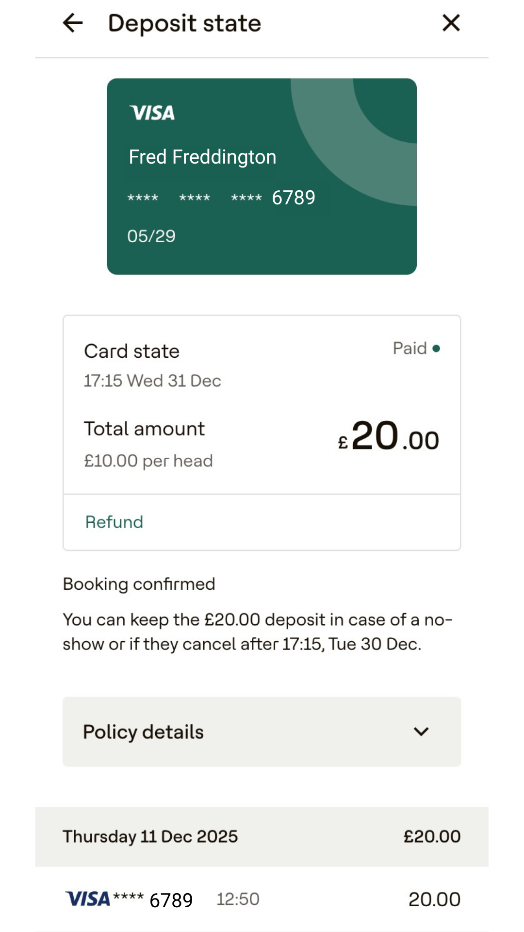Viewport: 524px width, 932px height.
Task: Tap the Booking confirmed heading
Action: (x=139, y=584)
